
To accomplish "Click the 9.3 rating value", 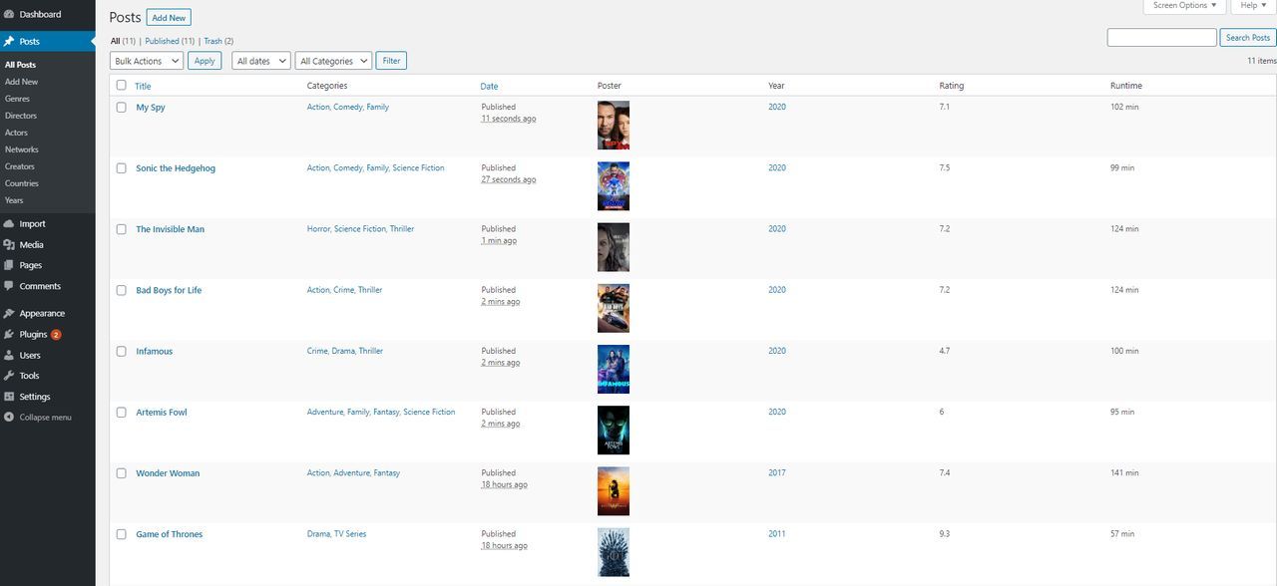I will point(945,534).
